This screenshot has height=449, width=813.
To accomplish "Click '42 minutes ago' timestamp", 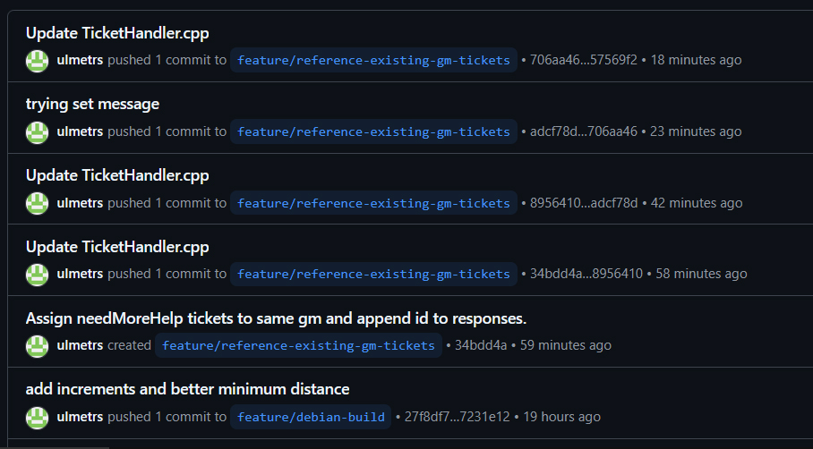I will 697,203.
